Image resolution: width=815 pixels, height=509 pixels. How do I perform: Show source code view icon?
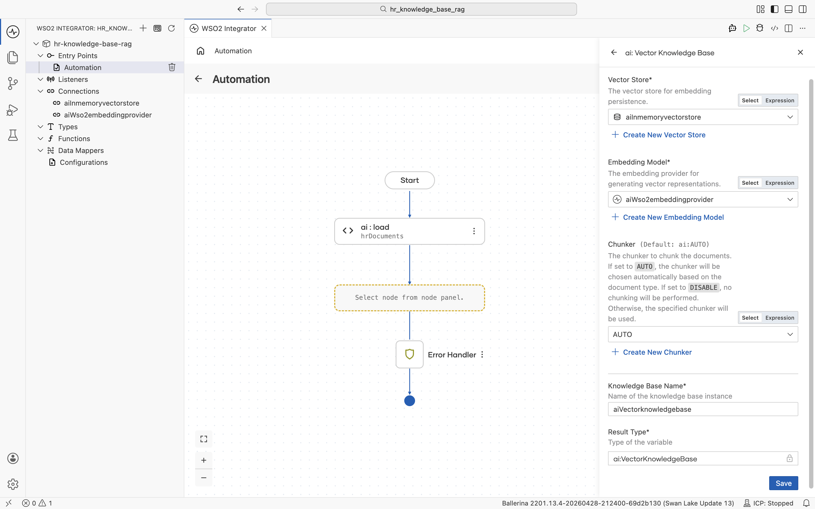[774, 28]
